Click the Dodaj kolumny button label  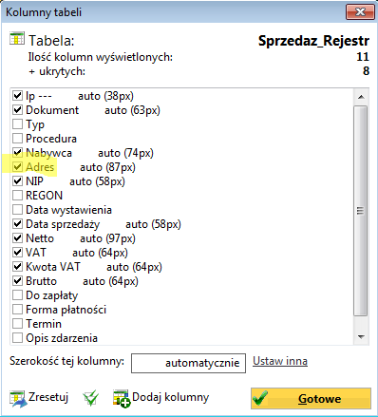(x=171, y=397)
